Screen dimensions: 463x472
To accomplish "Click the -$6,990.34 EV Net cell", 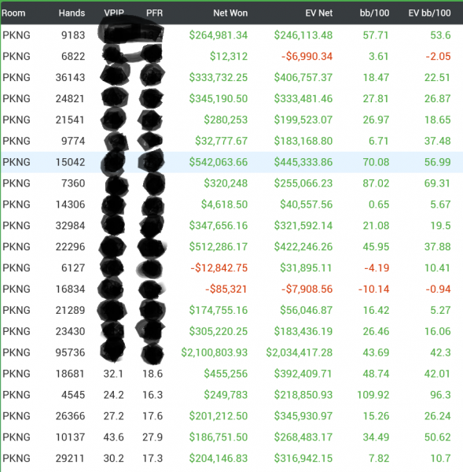I will click(x=307, y=57).
